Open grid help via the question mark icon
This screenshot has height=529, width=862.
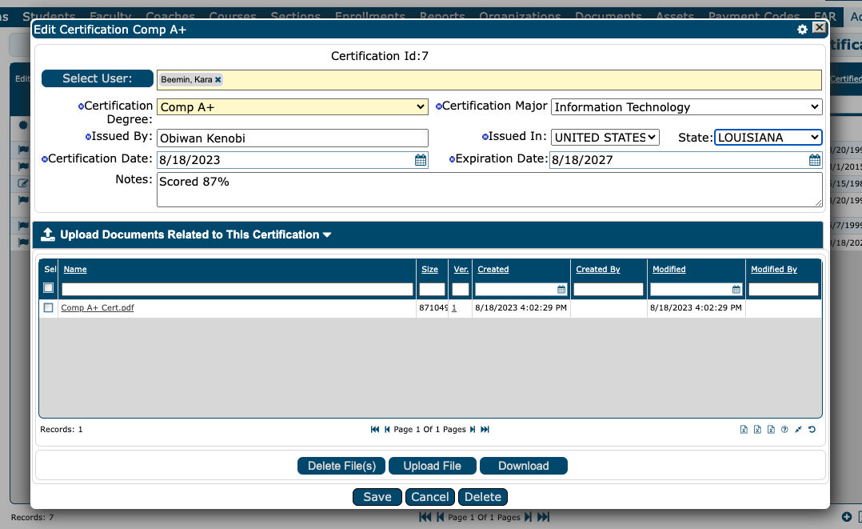tap(784, 429)
